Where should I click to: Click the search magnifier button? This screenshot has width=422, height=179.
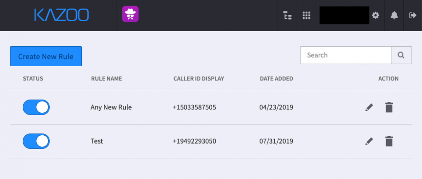click(x=401, y=55)
